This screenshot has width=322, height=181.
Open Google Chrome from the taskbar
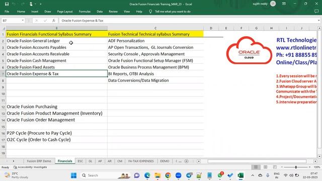168,175
